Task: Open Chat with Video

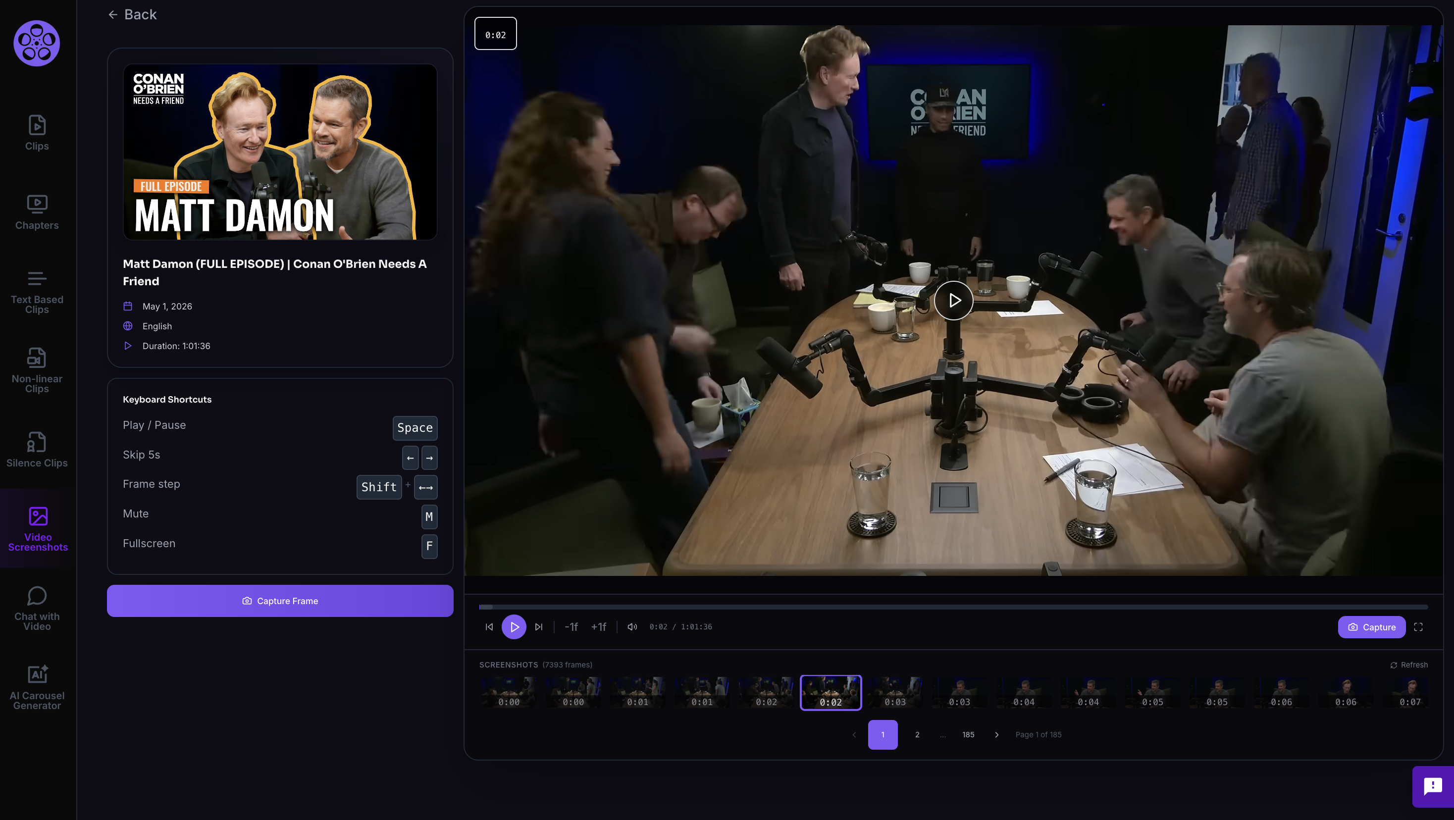Action: pyautogui.click(x=37, y=609)
